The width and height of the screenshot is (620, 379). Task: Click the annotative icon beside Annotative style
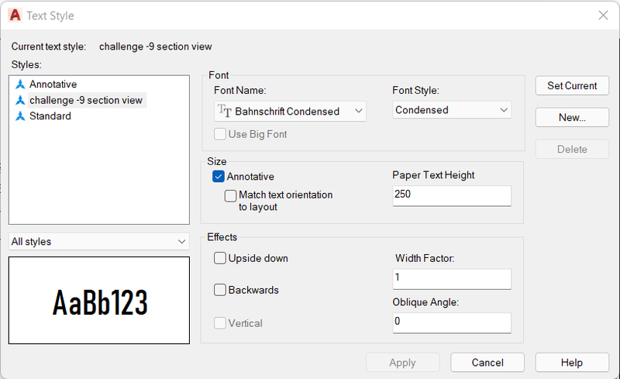pos(20,84)
